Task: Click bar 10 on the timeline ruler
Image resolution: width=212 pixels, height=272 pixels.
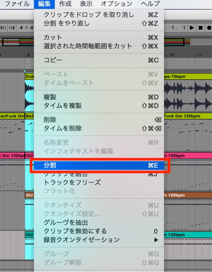Action: coord(171,55)
